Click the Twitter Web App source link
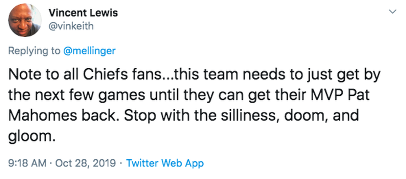Viewport: 406px width, 179px height. point(165,163)
